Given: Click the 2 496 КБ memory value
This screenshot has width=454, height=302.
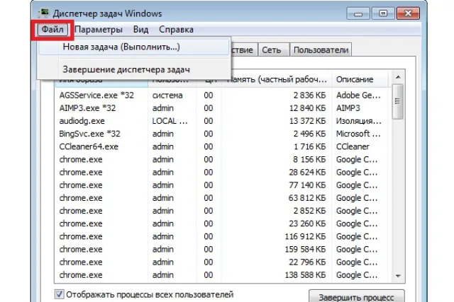Looking at the screenshot, I should [x=309, y=134].
